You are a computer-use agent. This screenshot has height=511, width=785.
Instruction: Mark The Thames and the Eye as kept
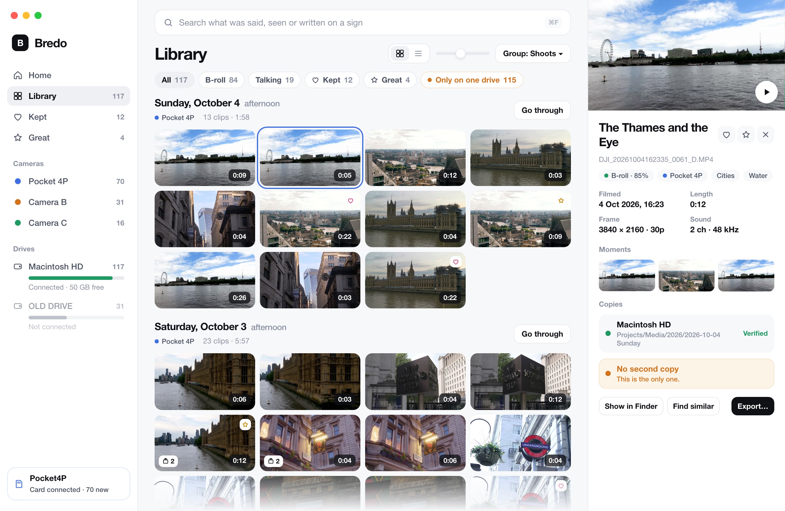(726, 134)
